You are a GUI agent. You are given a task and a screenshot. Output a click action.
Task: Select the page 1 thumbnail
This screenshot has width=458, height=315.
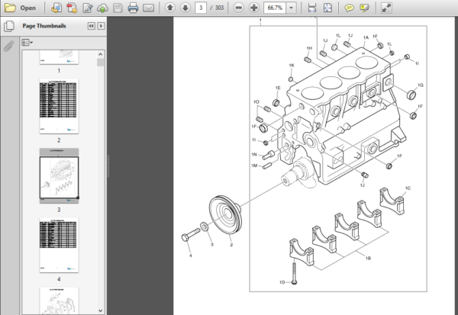(59, 57)
